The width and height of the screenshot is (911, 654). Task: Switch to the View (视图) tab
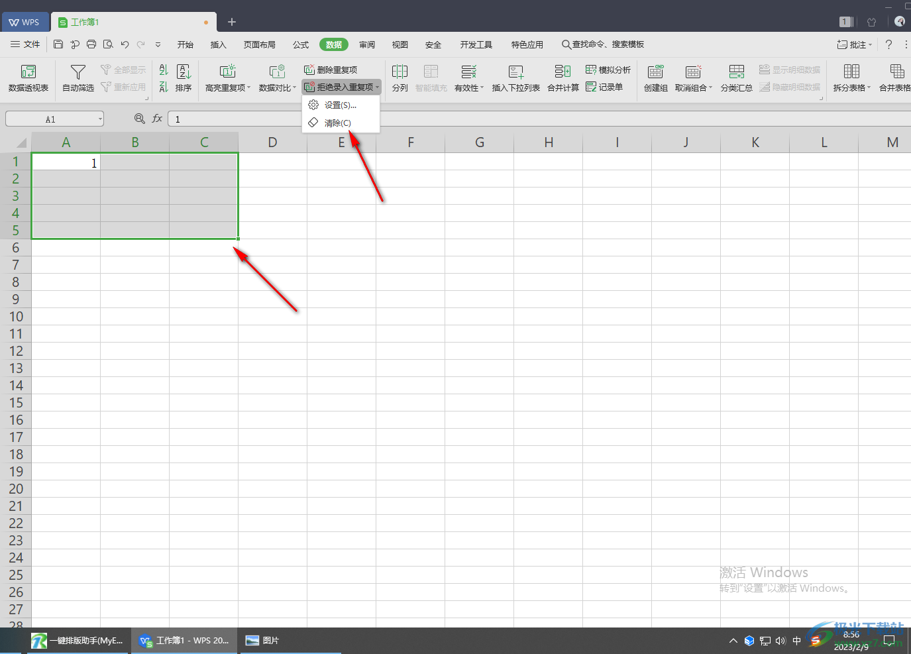point(400,44)
